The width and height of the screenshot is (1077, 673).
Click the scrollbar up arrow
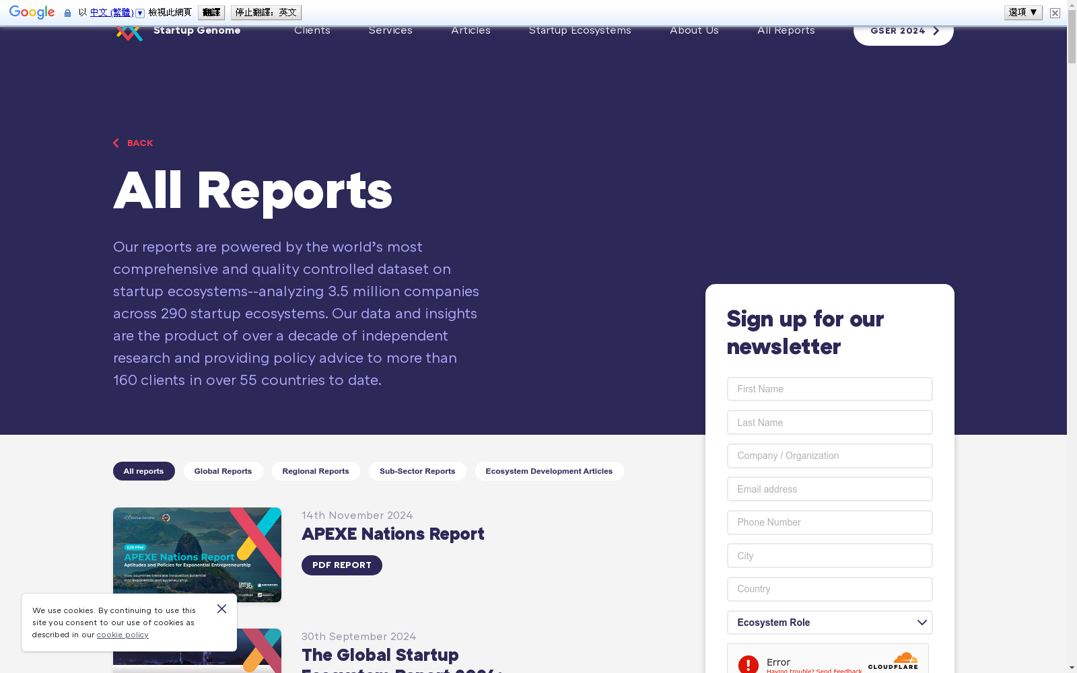[x=1072, y=5]
